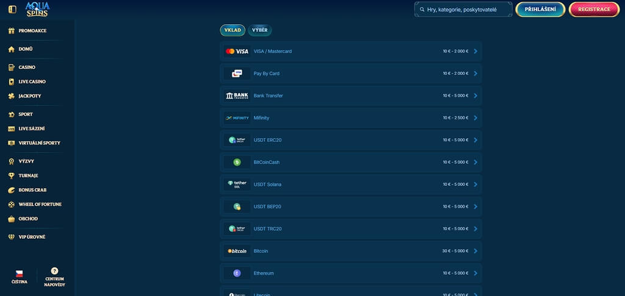
Task: Select the USDT TRC20 payment label
Action: click(x=267, y=229)
